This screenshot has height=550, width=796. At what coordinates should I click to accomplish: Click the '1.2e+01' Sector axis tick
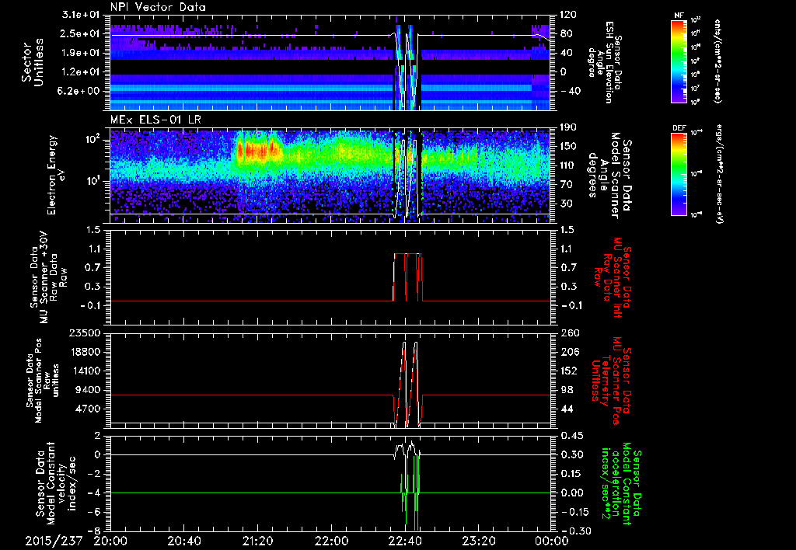(79, 72)
